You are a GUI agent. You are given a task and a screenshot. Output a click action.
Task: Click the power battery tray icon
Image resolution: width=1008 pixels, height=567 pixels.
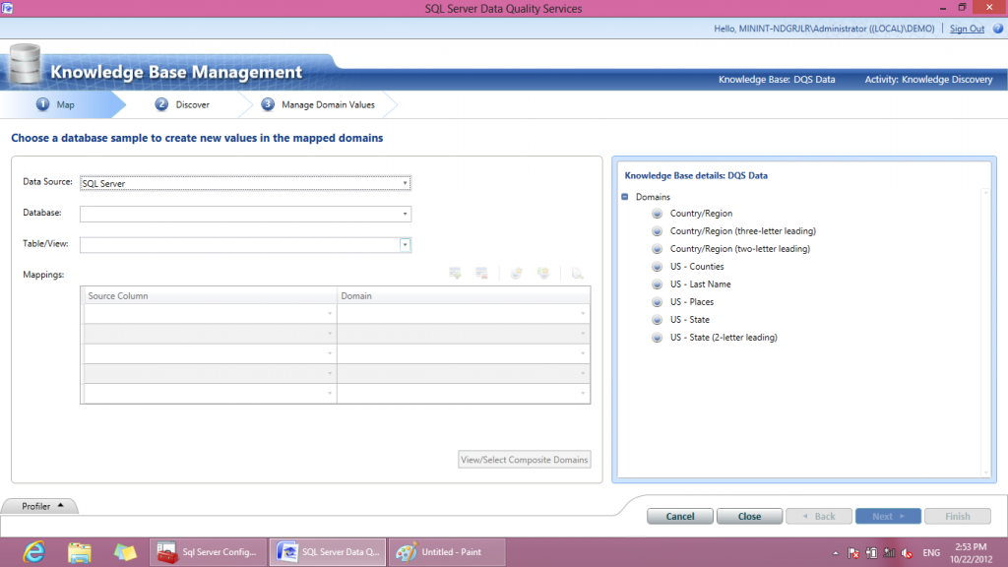click(871, 553)
